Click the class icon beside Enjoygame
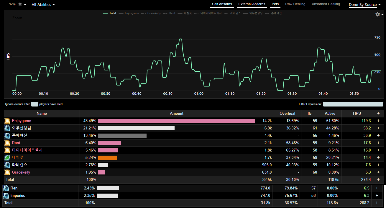This screenshot has width=386, height=208. click(x=7, y=121)
